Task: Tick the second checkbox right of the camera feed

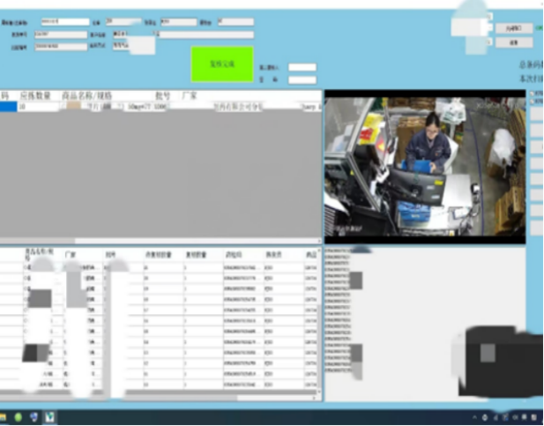Action: 531,102
